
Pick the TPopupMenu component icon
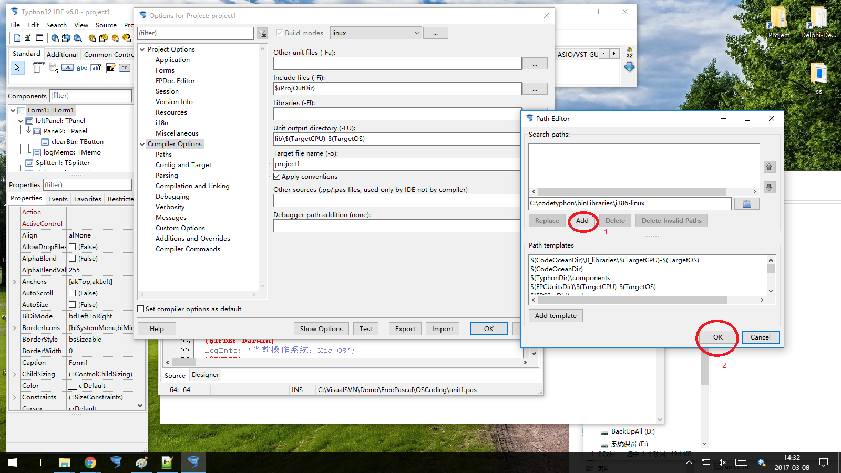[x=53, y=68]
